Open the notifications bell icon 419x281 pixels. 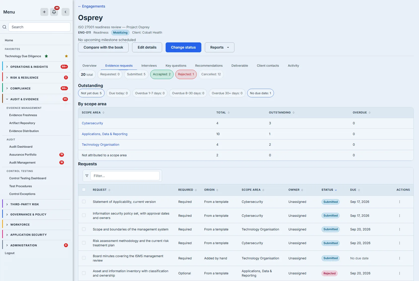(54, 12)
